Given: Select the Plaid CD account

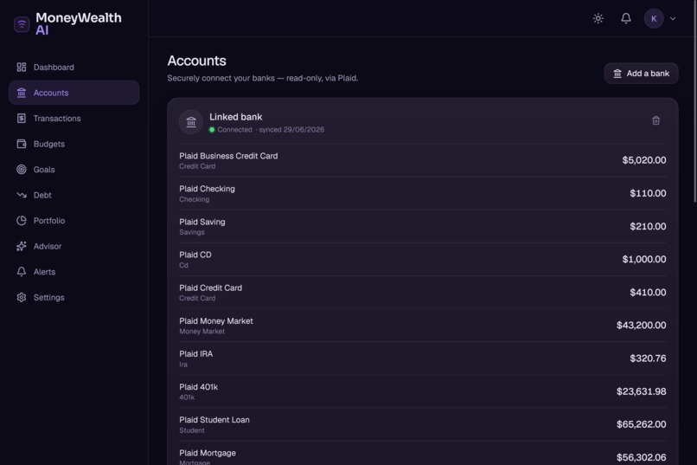Looking at the screenshot, I should (x=422, y=259).
